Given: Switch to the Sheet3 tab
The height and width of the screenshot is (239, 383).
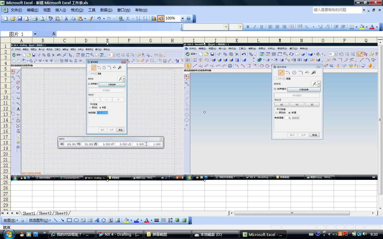Looking at the screenshot, I should click(x=61, y=213).
